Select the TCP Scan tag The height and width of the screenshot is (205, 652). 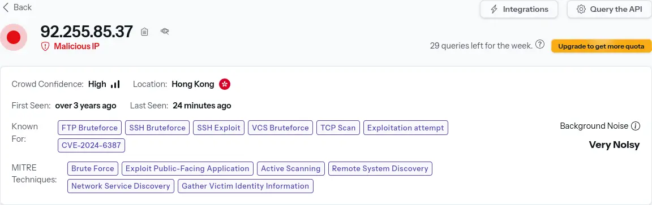pos(338,128)
